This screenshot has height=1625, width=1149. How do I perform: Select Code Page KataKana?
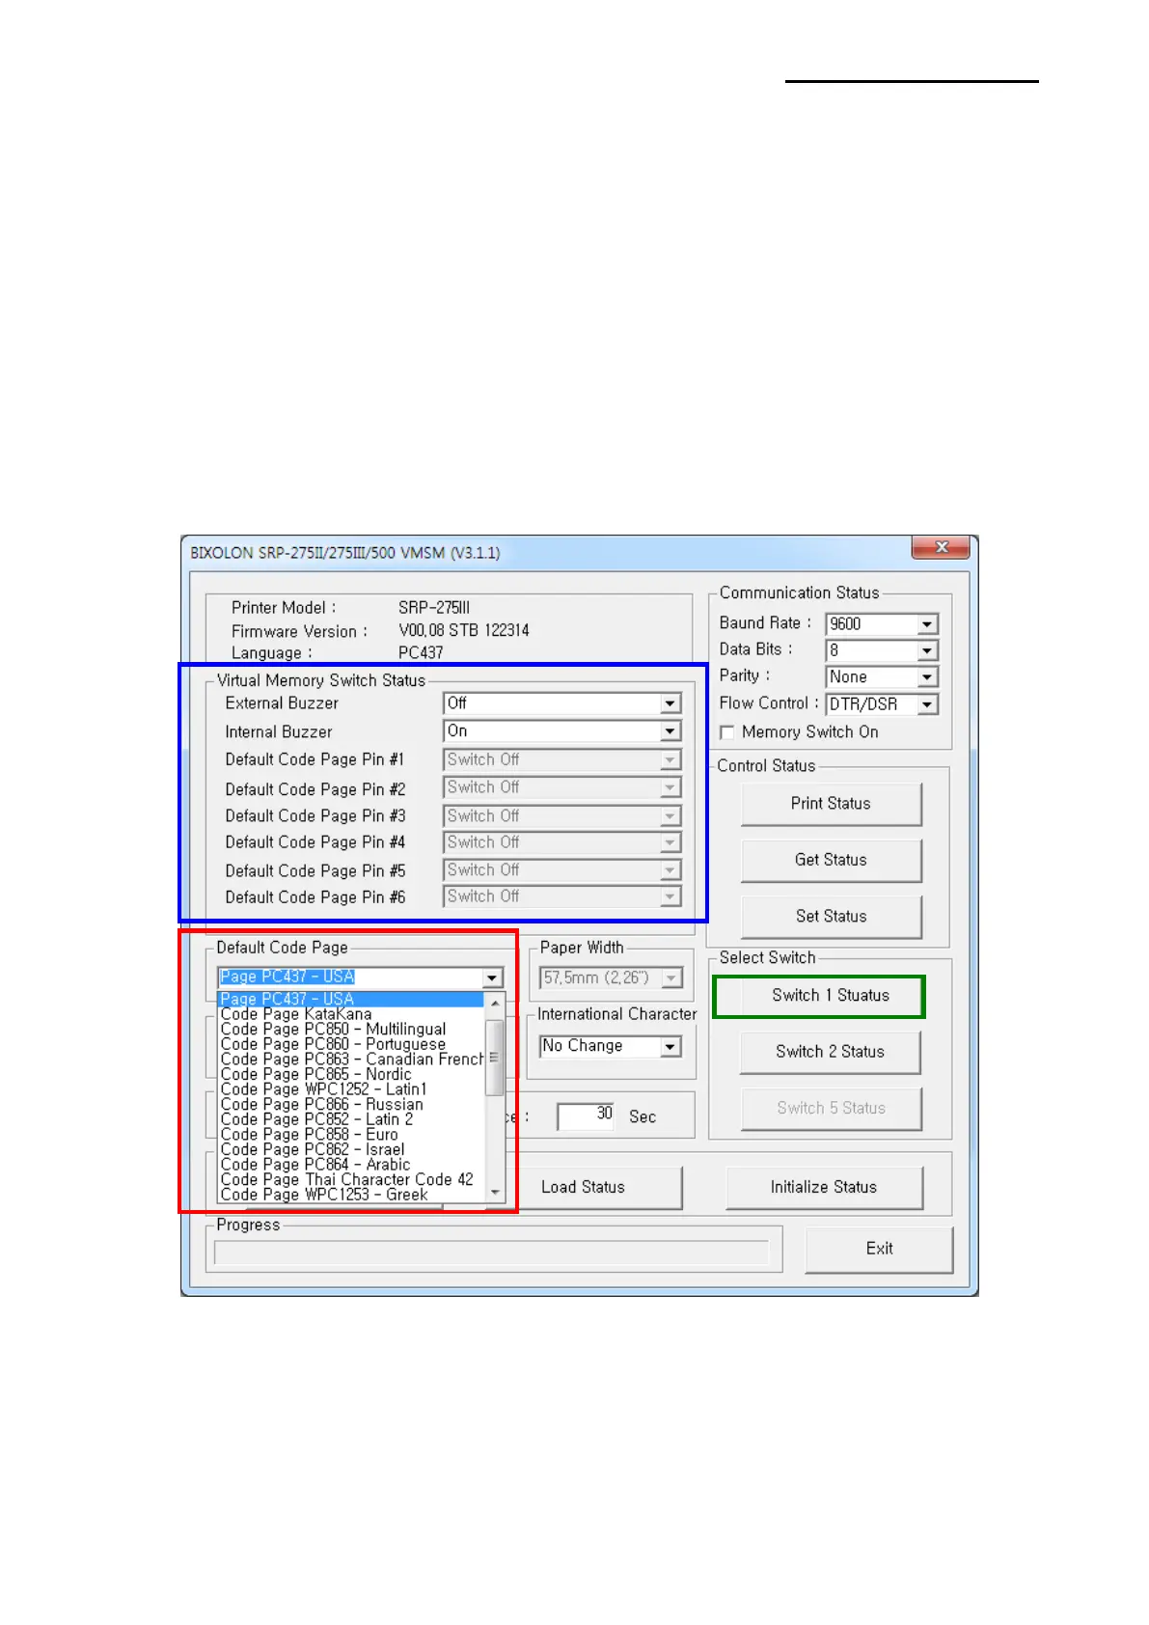[351, 1014]
